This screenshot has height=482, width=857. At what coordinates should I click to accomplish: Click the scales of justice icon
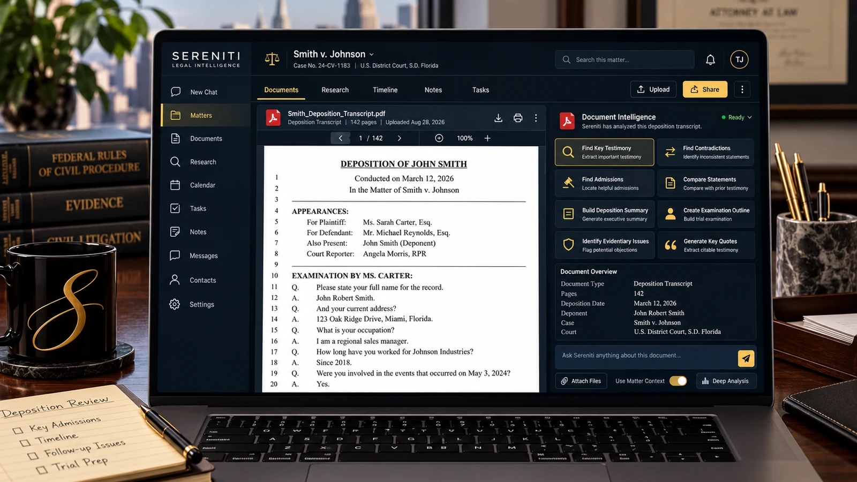[272, 59]
